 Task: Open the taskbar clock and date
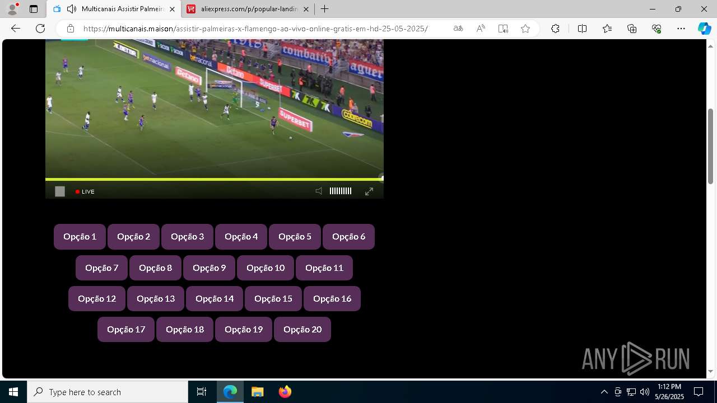click(x=669, y=392)
